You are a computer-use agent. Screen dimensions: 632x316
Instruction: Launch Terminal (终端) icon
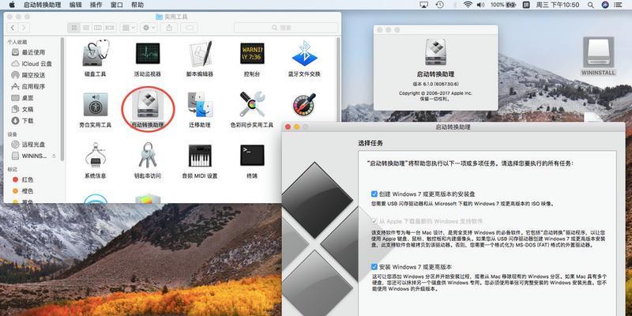pos(252,155)
